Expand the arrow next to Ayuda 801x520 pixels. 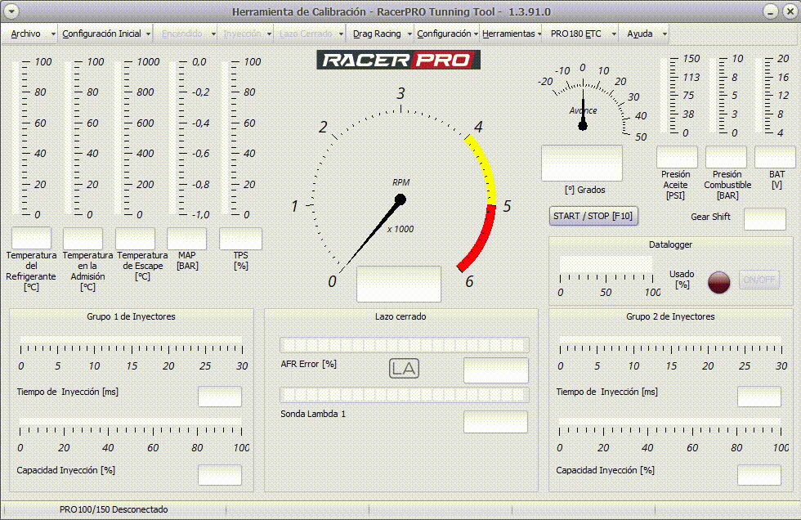[x=664, y=34]
